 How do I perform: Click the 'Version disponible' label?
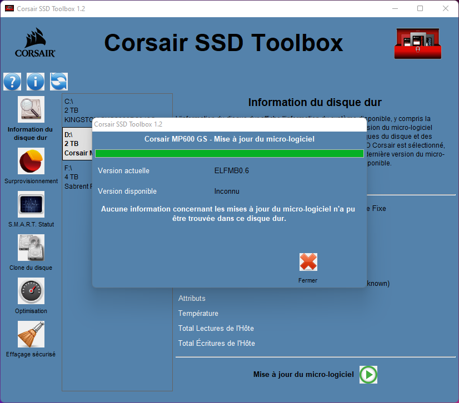[x=127, y=192]
